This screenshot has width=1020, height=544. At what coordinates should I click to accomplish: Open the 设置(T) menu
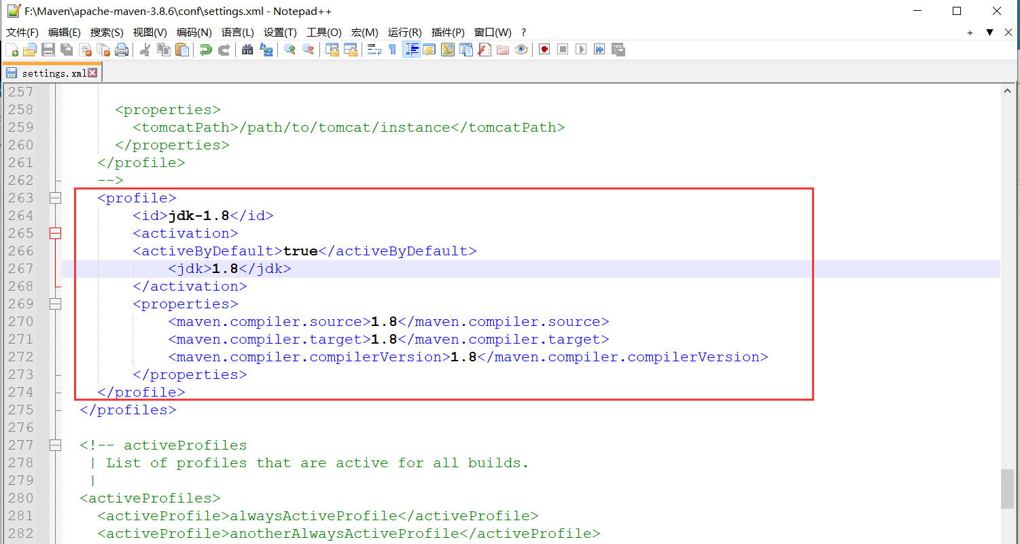[281, 33]
